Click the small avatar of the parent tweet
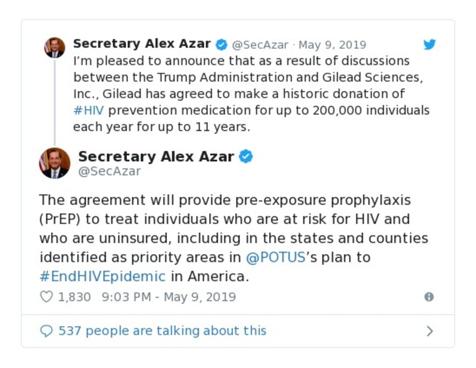Viewport: 476px width, 368px height. (x=55, y=48)
